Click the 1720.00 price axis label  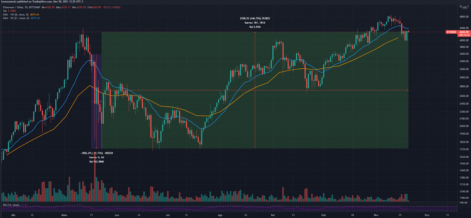click(x=464, y=149)
